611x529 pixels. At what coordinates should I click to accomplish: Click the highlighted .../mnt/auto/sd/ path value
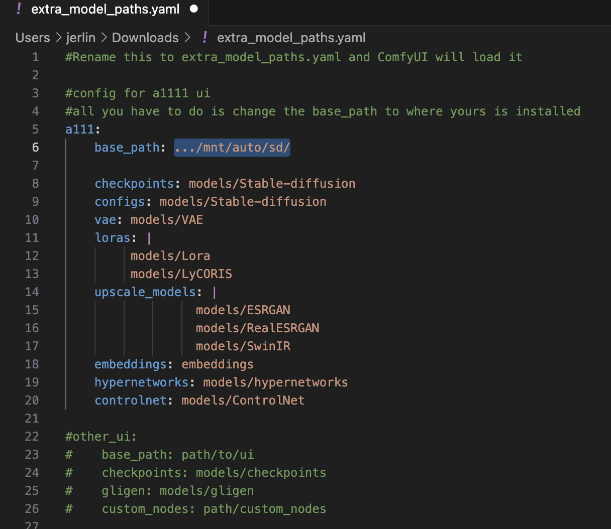232,148
